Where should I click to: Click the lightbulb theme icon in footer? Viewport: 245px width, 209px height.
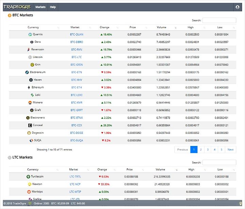pos(241,203)
